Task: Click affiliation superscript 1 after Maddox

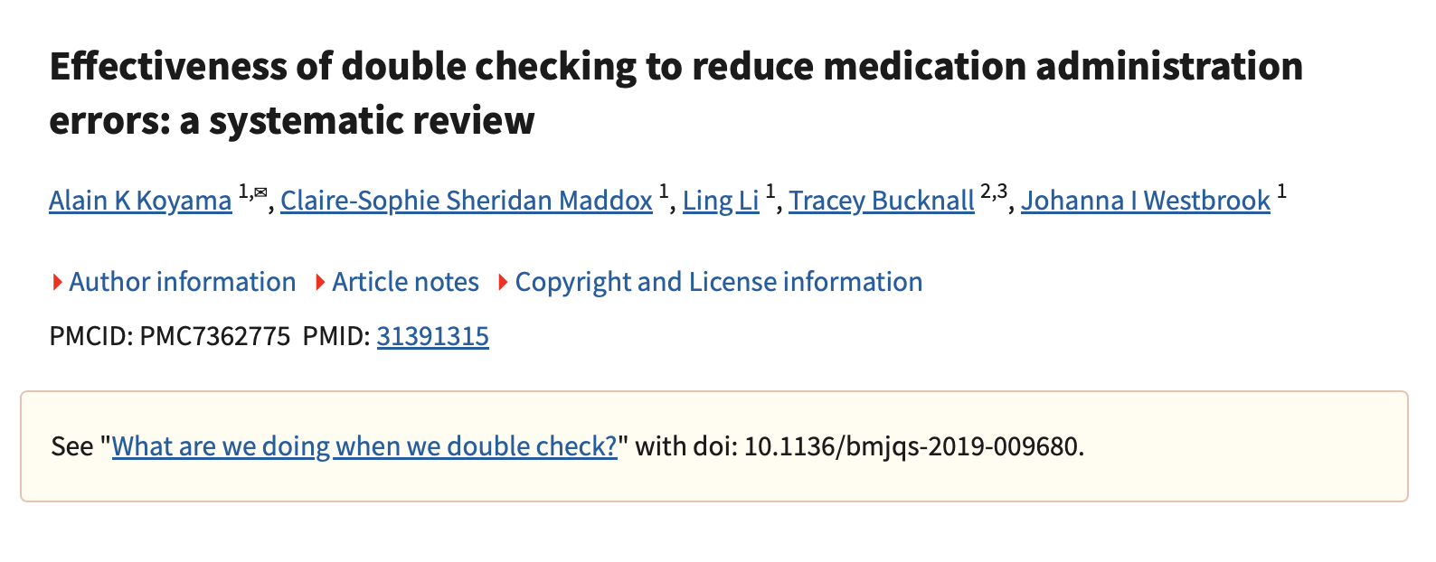Action: (664, 192)
